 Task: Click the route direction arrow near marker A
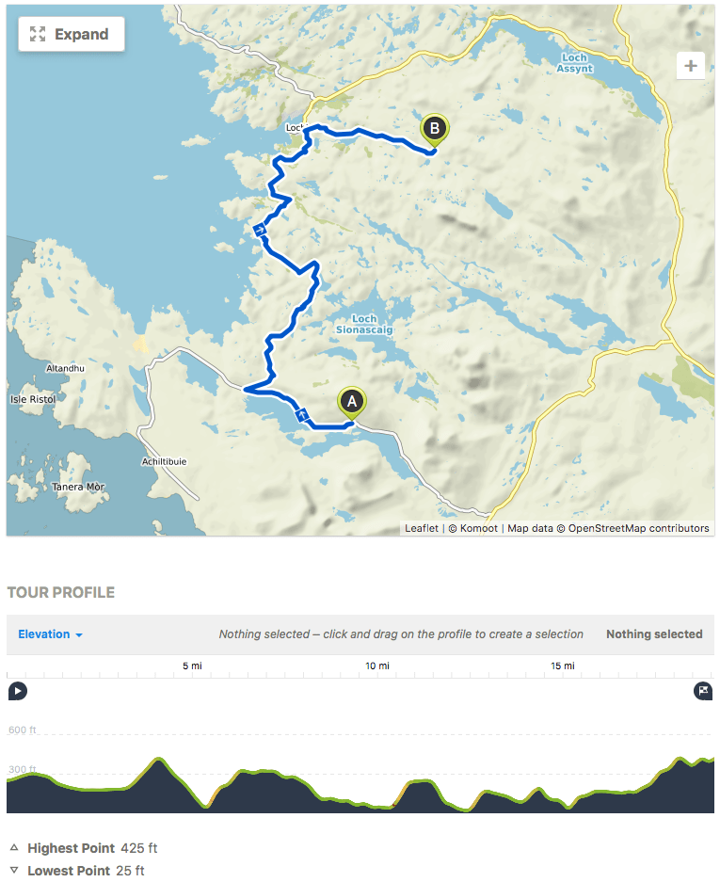pos(302,413)
